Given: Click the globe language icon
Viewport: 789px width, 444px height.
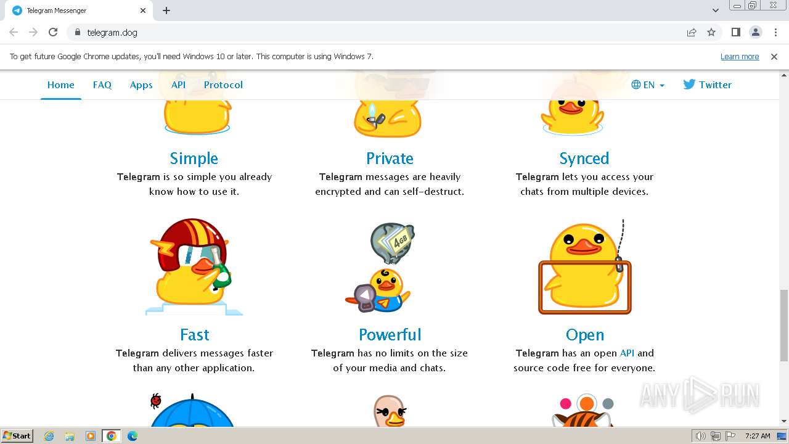Looking at the screenshot, I should (x=636, y=85).
